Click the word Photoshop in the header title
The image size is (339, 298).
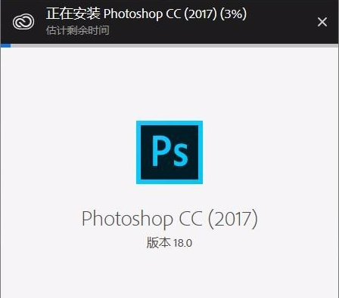click(133, 14)
